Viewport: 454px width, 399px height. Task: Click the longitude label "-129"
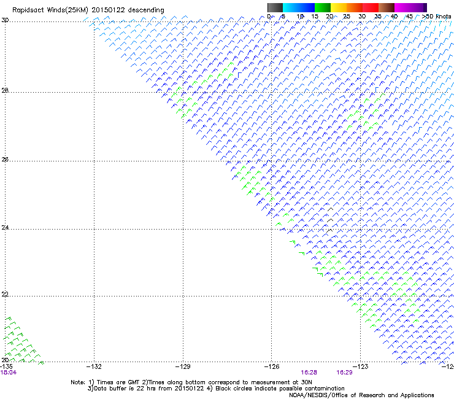(183, 366)
